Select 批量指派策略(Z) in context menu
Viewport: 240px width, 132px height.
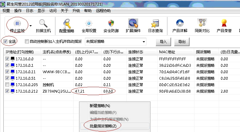tap(103, 126)
